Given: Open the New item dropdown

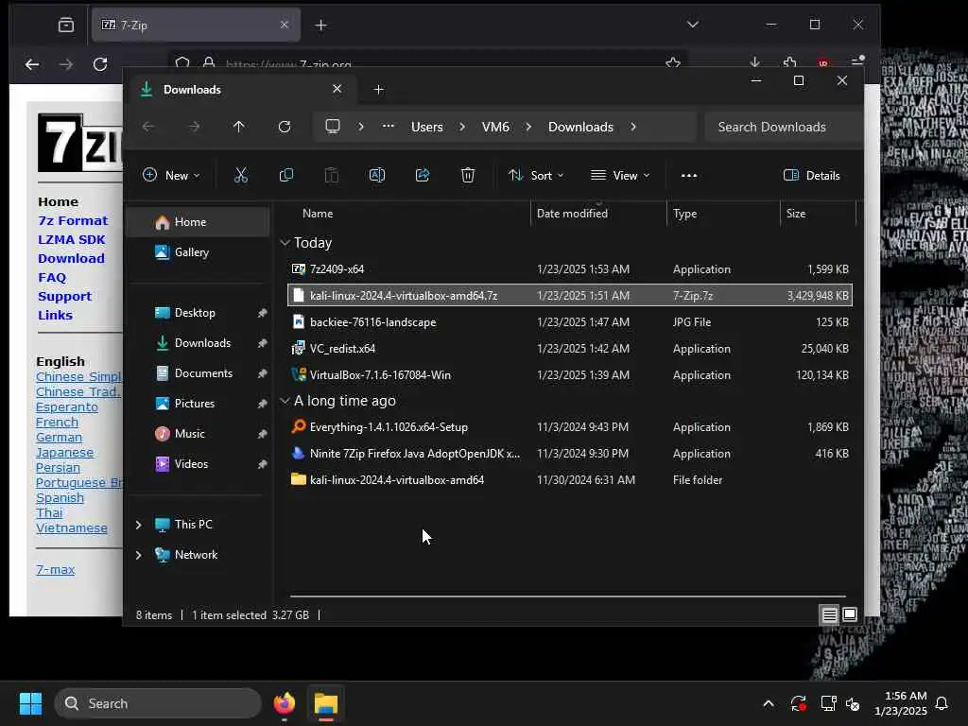Looking at the screenshot, I should pyautogui.click(x=171, y=175).
